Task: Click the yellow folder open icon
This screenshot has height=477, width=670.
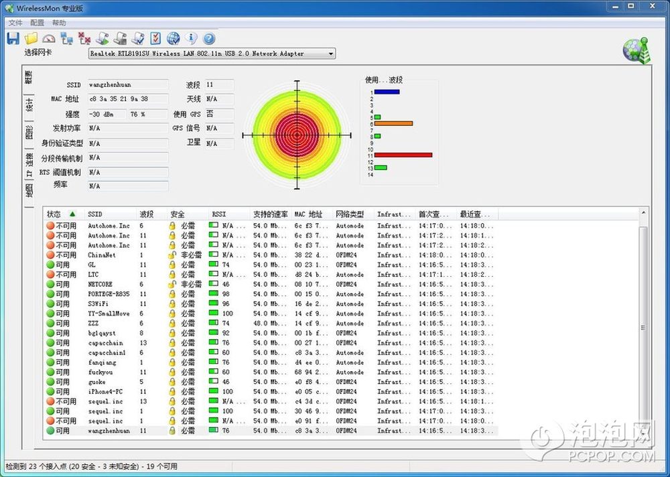Action: [x=31, y=38]
